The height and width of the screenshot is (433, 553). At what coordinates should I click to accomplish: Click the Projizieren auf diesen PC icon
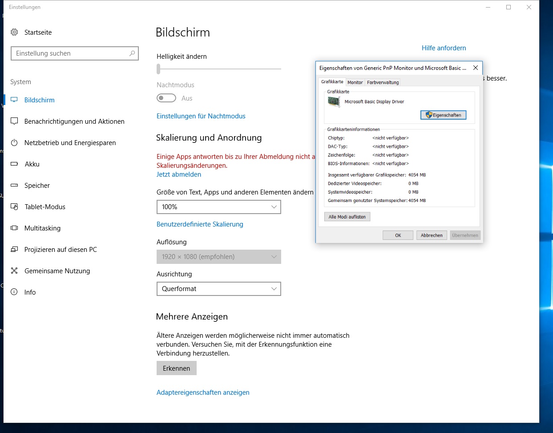point(14,250)
